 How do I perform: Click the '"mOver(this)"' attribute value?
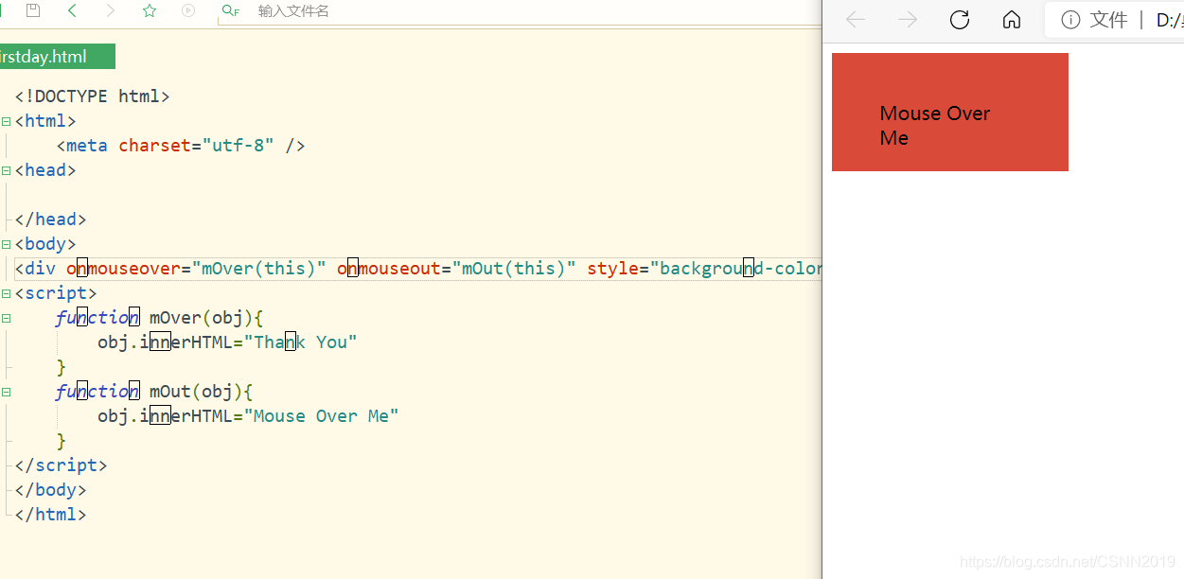tap(259, 269)
